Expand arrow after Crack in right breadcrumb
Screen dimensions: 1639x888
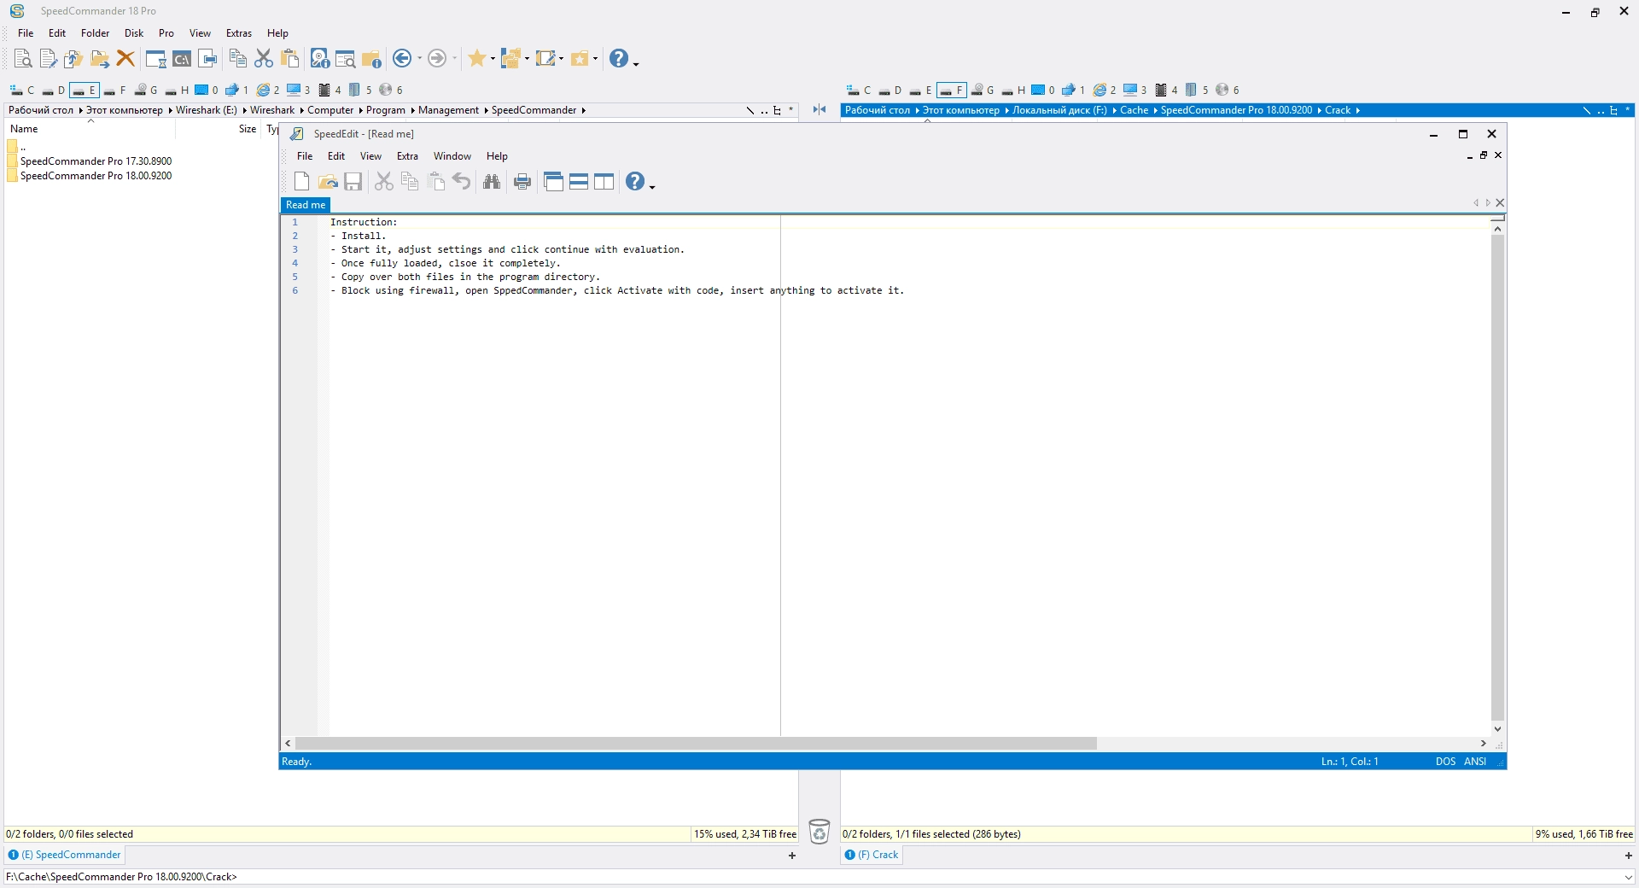[x=1357, y=110]
